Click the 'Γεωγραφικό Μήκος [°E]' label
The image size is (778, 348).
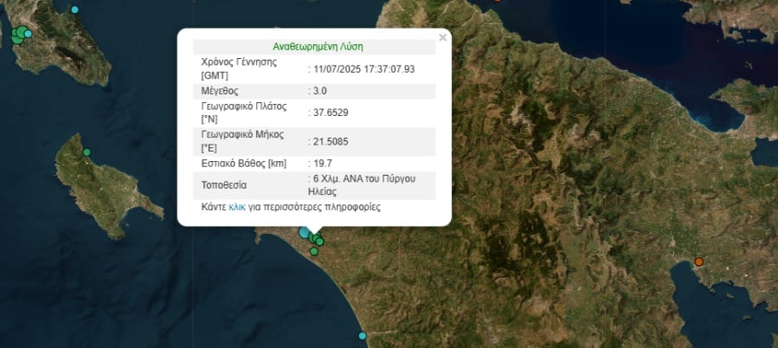[242, 141]
